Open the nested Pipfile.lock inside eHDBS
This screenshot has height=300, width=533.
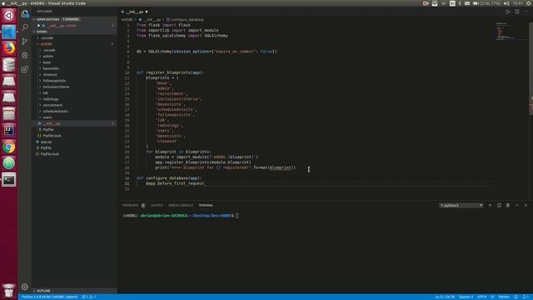coord(52,136)
